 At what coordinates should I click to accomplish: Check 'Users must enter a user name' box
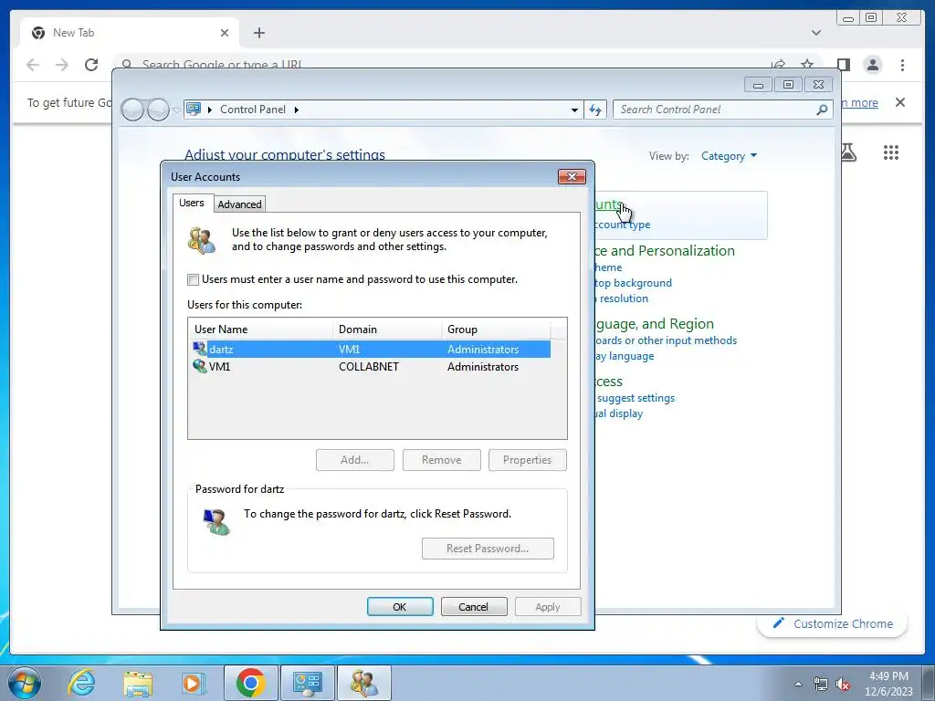194,279
